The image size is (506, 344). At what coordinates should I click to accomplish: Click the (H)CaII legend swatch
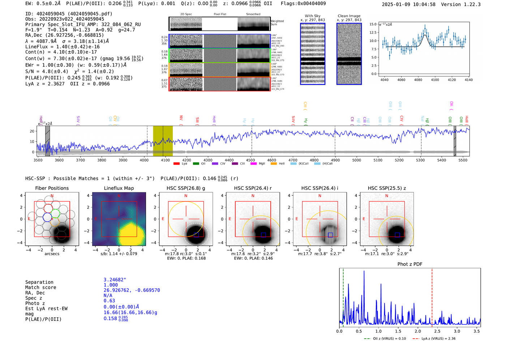pyautogui.click(x=317, y=164)
